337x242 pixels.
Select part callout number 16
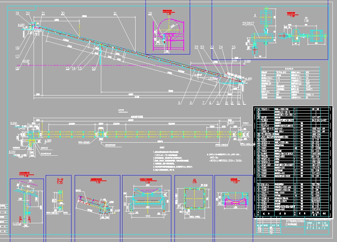click(x=17, y=68)
